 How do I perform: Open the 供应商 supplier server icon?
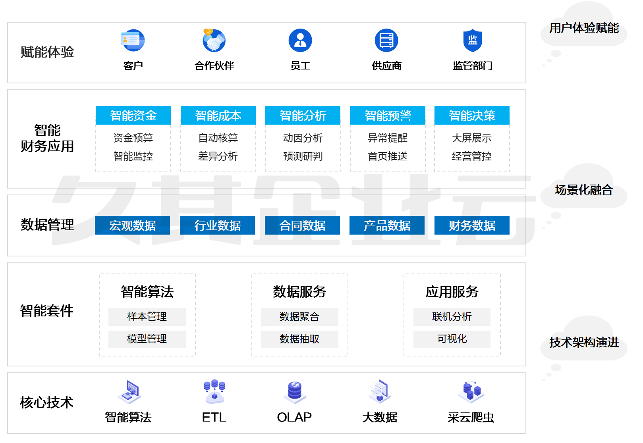click(386, 40)
